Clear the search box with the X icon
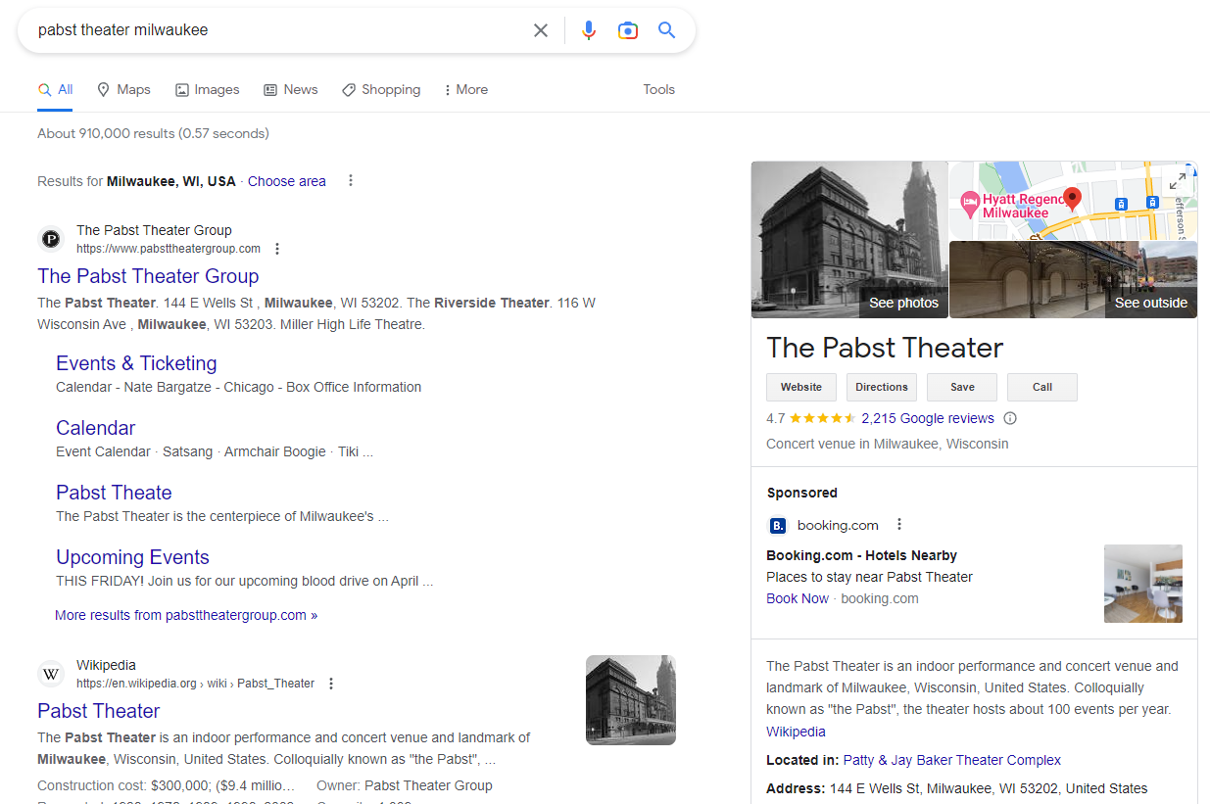Screen dimensions: 1210x804 541,30
